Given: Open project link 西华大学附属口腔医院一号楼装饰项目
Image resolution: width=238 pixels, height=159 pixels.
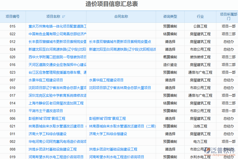Looking at the screenshot, I should [x=57, y=57].
